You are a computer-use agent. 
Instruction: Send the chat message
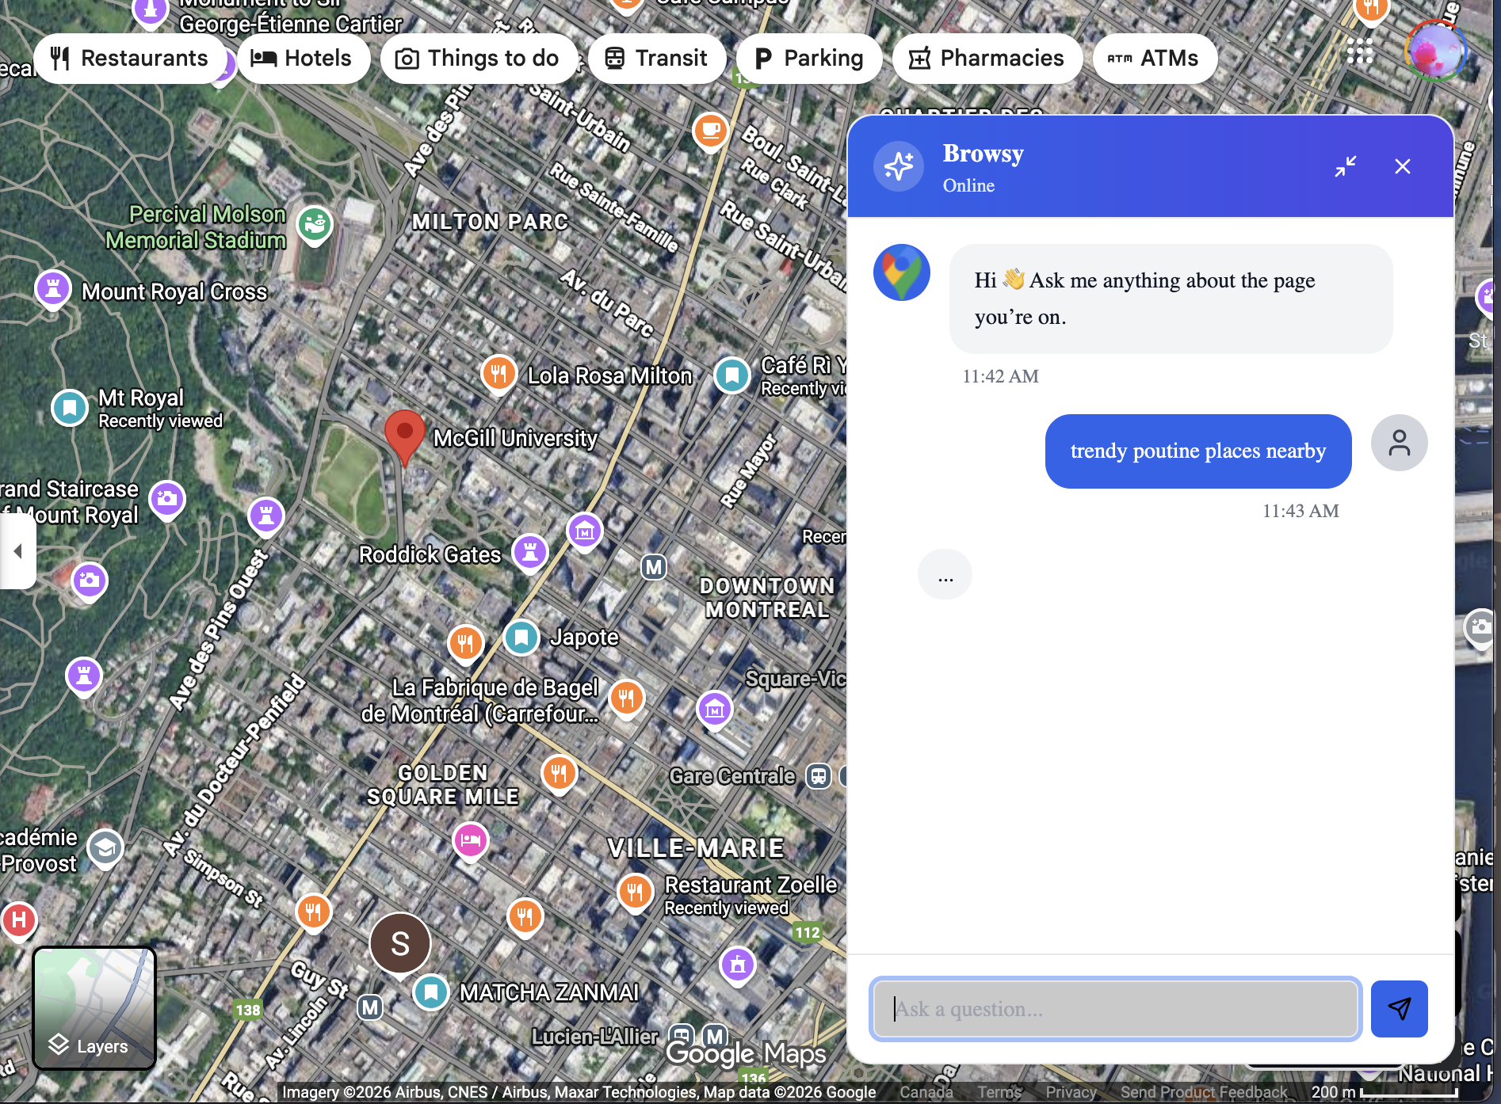(1400, 1009)
